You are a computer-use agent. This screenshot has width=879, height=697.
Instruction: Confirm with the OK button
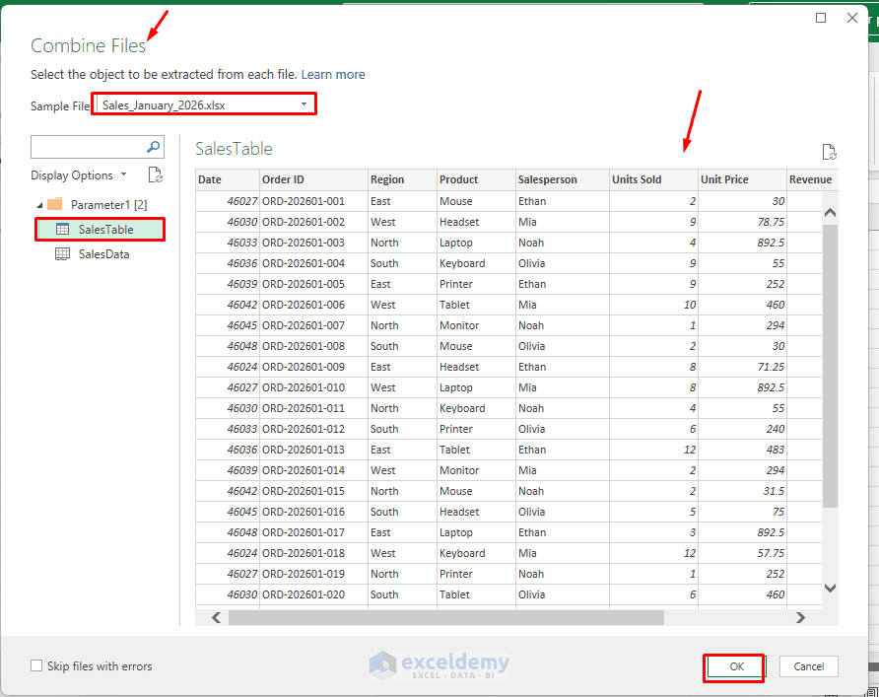(736, 666)
